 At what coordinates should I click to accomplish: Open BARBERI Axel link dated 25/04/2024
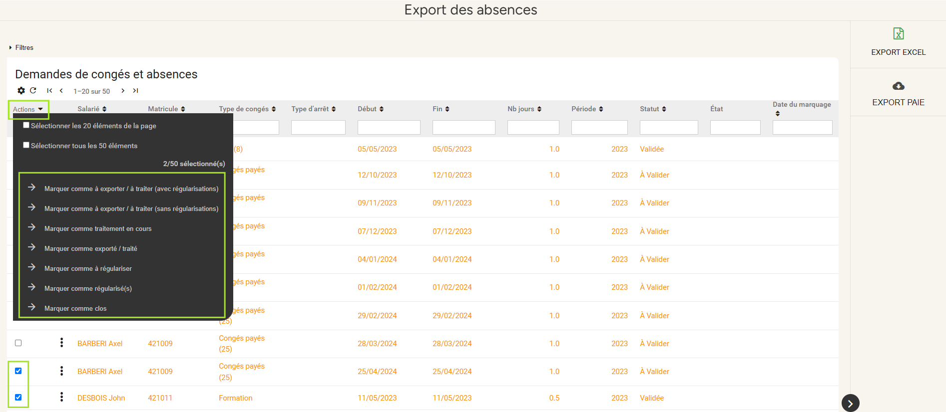[100, 372]
